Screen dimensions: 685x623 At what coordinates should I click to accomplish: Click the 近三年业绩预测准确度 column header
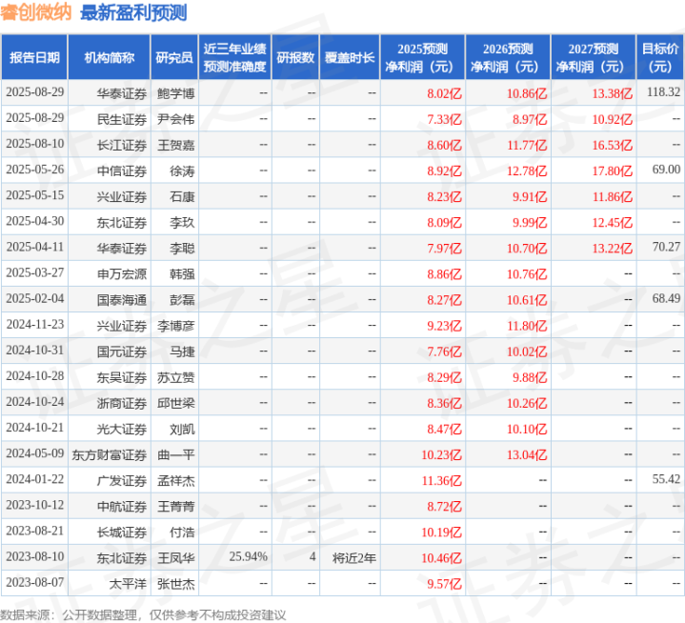[234, 58]
